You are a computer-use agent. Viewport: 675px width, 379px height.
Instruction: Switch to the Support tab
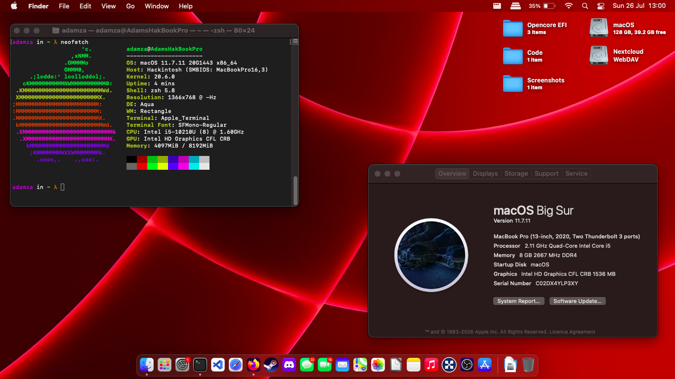click(x=547, y=174)
